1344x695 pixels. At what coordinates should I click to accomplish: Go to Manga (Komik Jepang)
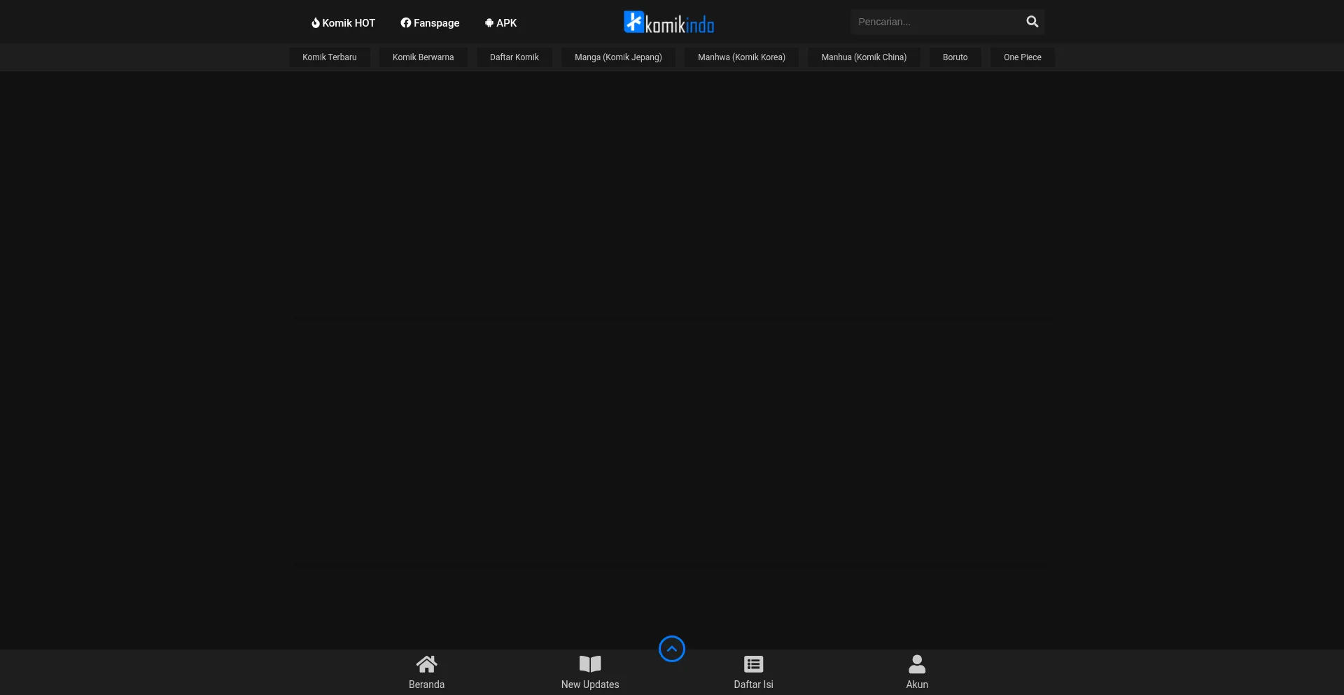(x=618, y=57)
